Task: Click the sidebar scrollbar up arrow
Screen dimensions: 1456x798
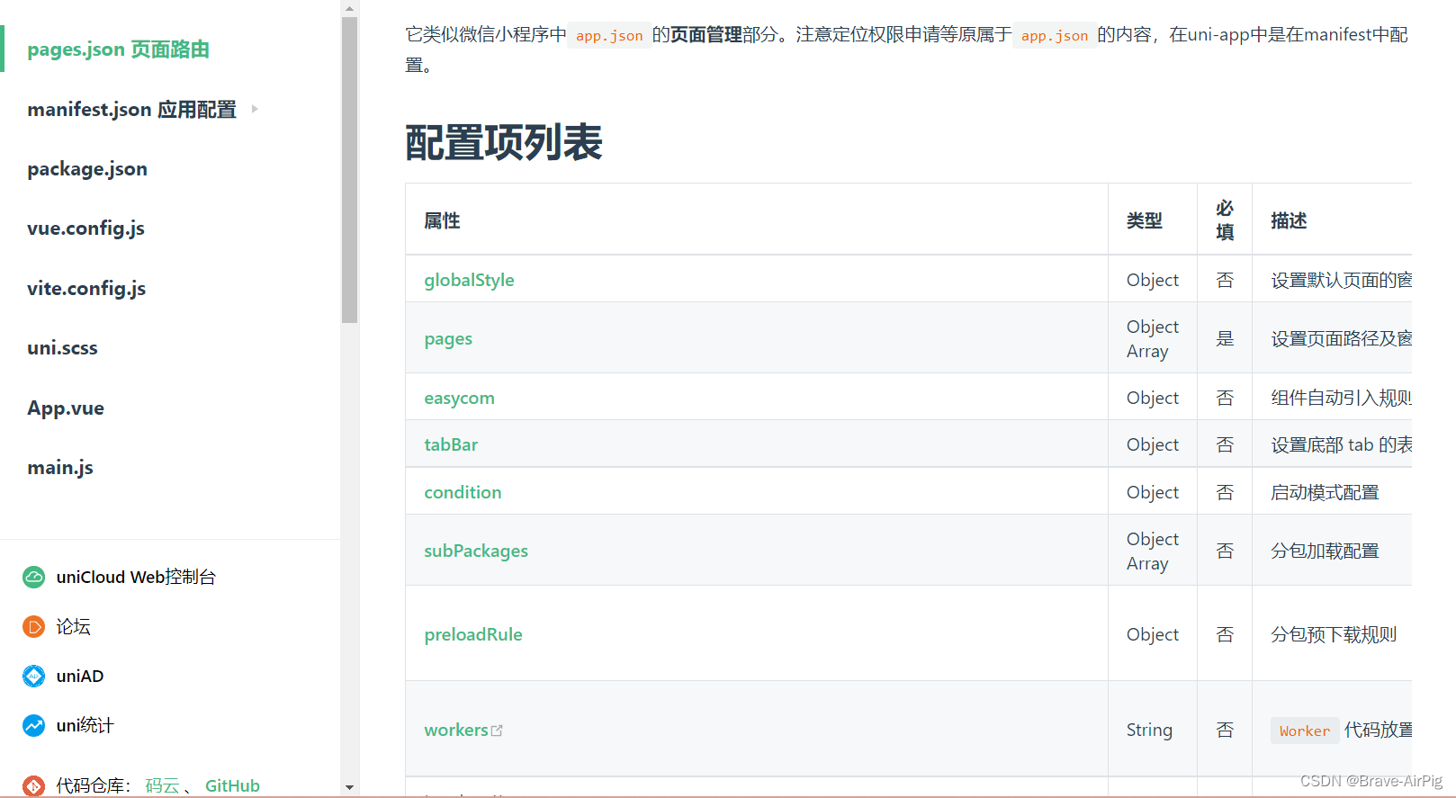Action: 350,8
